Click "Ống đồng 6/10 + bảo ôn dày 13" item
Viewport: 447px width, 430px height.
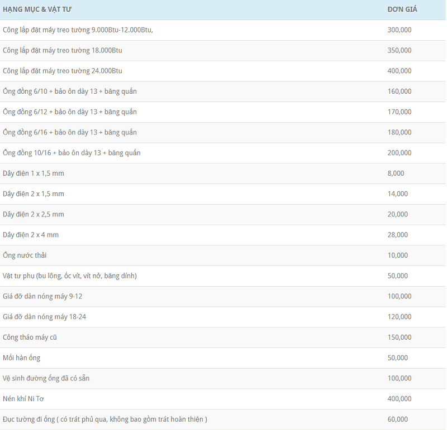[x=70, y=91]
